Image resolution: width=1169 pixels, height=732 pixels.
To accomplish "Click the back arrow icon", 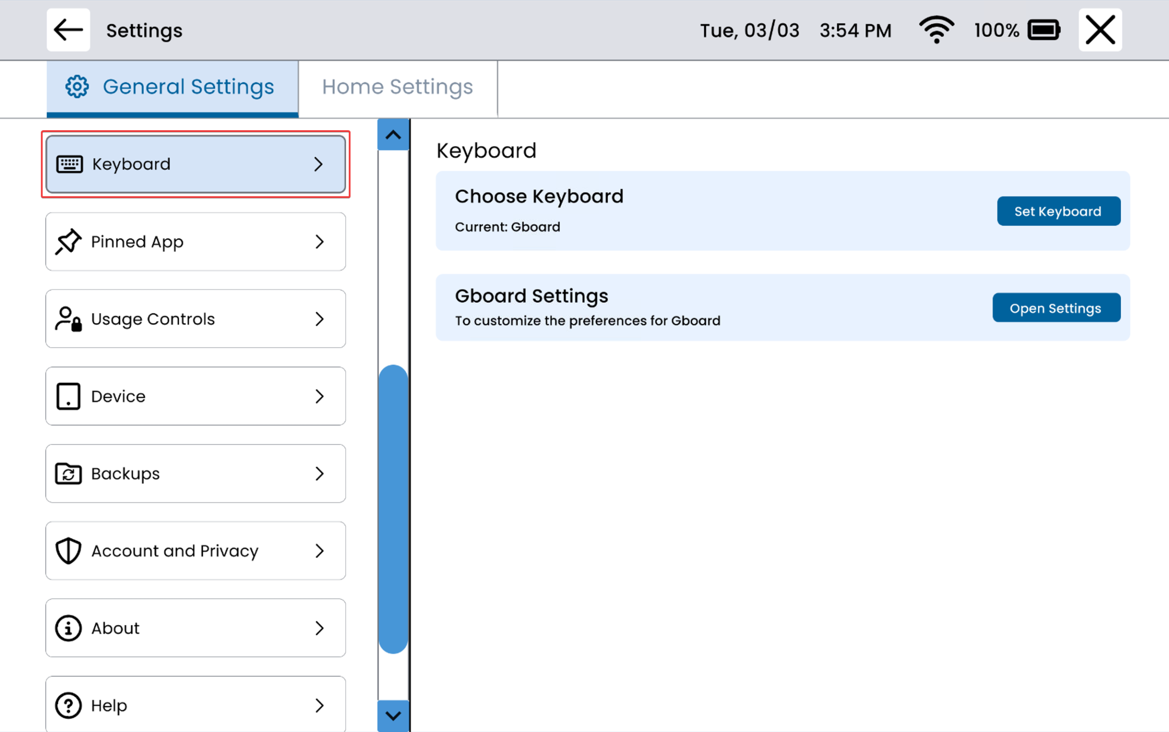I will tap(68, 30).
